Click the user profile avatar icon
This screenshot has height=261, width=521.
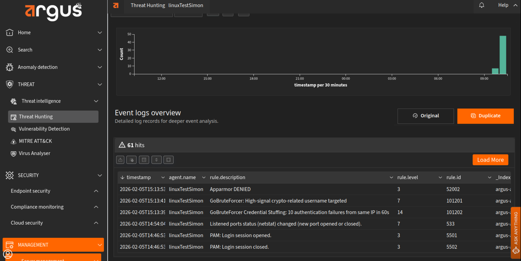click(8, 254)
